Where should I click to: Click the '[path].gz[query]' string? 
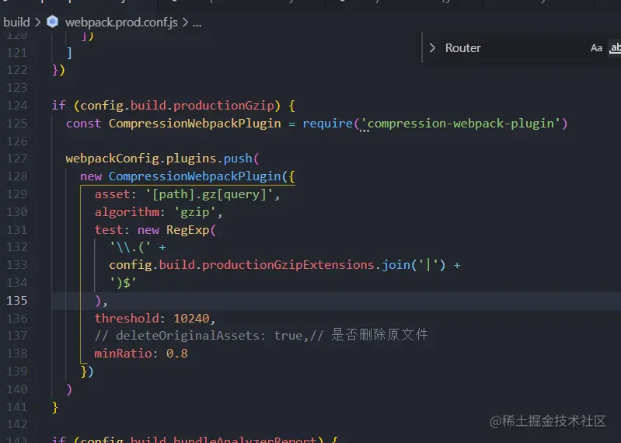pos(209,194)
